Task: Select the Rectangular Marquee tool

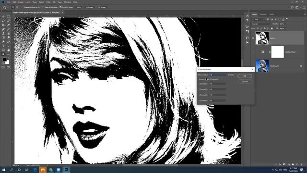Action: pyautogui.click(x=9, y=17)
